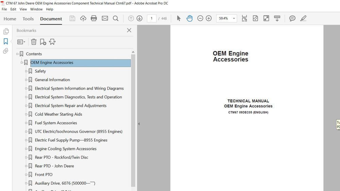340x191 pixels.
Task: Select the Contents bookmark
Action: tap(34, 54)
